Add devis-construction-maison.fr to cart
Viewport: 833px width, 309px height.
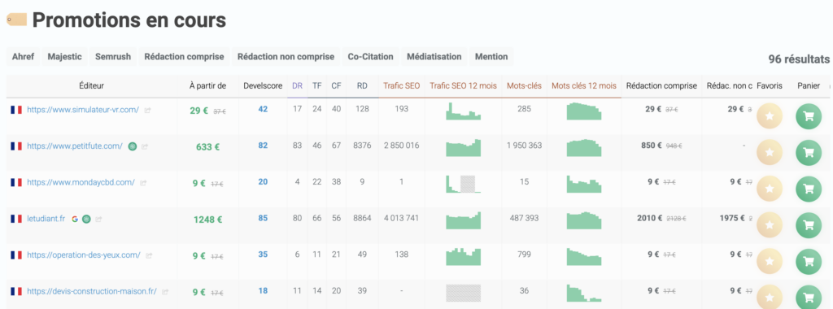[x=809, y=298]
